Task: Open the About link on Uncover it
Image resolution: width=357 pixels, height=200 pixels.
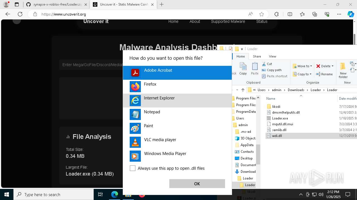Action: click(x=195, y=21)
